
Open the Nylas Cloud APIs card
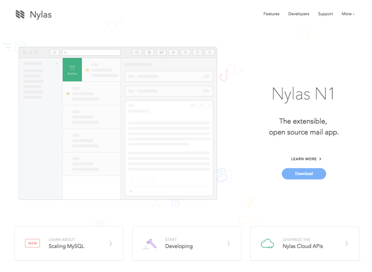pyautogui.click(x=305, y=243)
